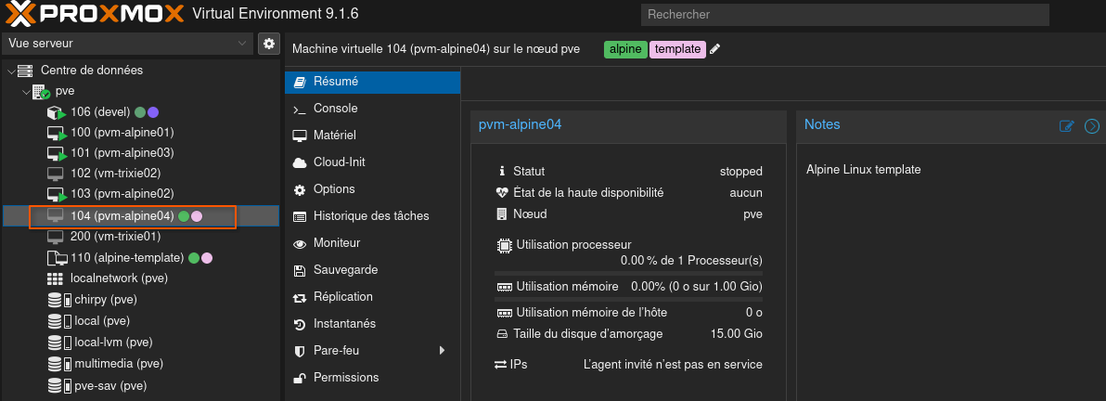This screenshot has height=401, width=1106.
Task: Click the pencil icon to edit tags
Action: point(715,49)
